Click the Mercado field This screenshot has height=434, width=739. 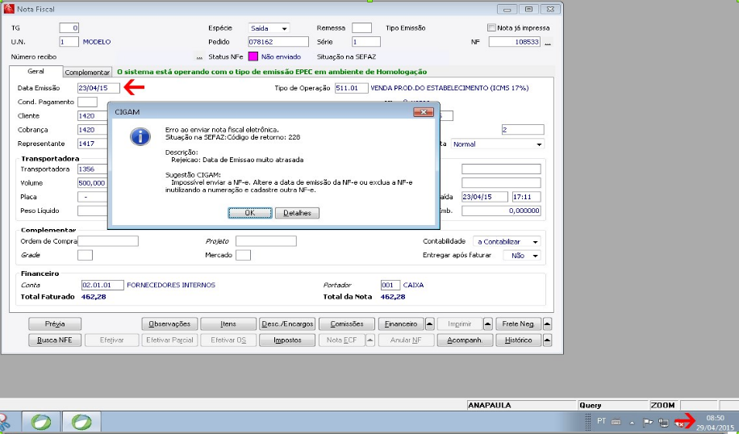243,256
